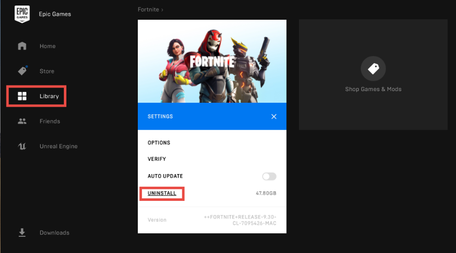Open the Options entry in Settings
456x253 pixels.
coord(159,143)
